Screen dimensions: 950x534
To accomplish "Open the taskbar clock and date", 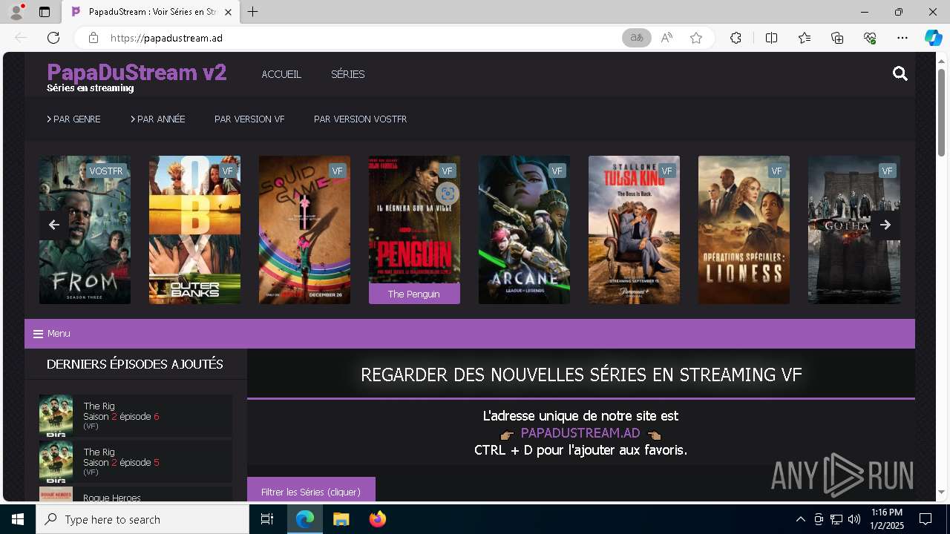I will point(887,519).
